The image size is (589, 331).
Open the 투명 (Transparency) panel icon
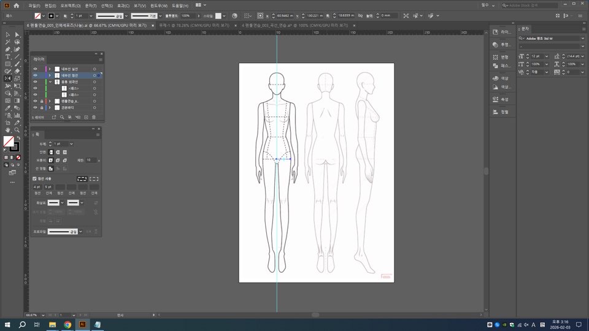point(501,44)
